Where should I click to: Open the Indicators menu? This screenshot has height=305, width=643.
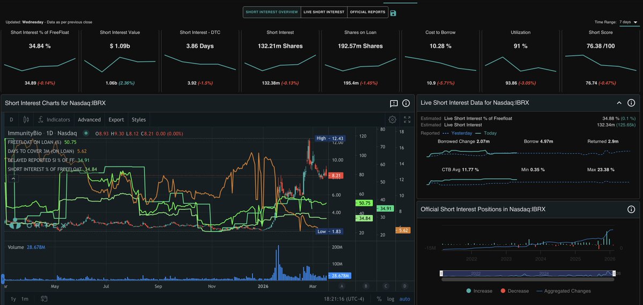click(54, 119)
